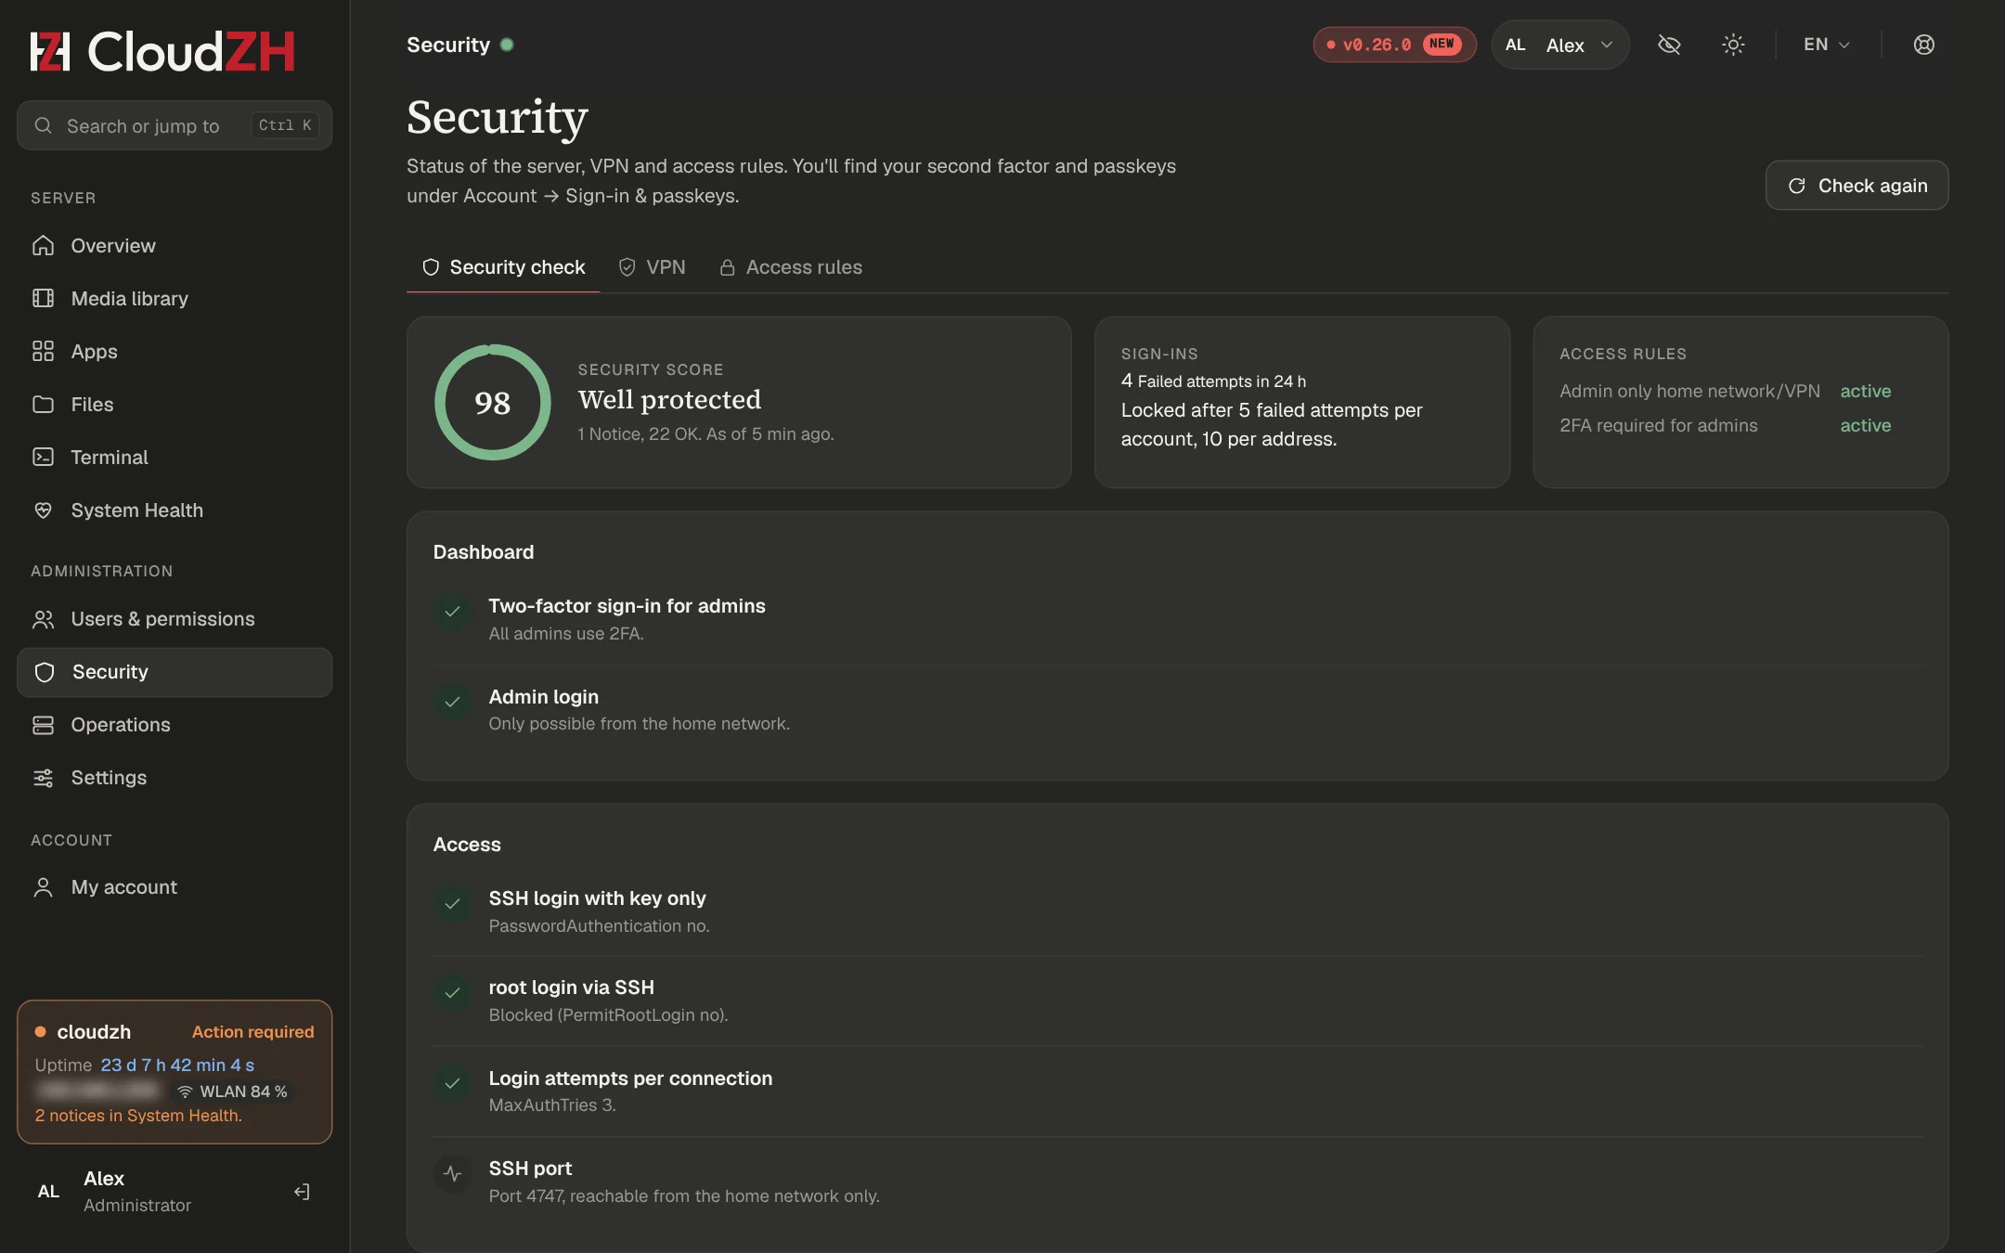The height and width of the screenshot is (1253, 2005).
Task: Click the PasswordAuthentication no. text
Action: click(x=599, y=926)
